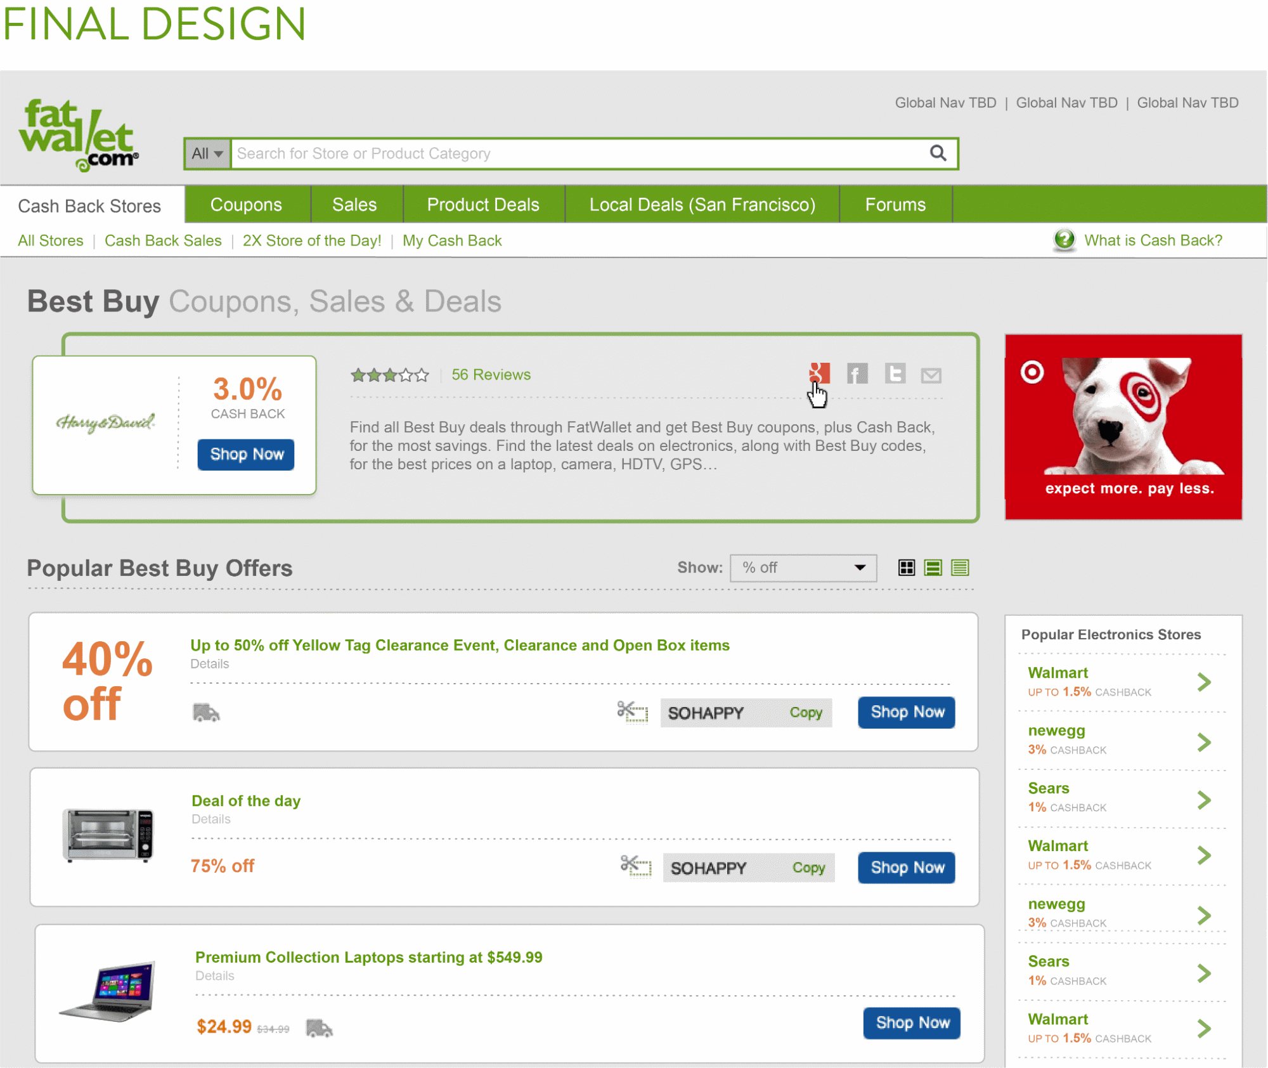Screen dimensions: 1268x1068
Task: Open 56 Reviews link
Action: (491, 375)
